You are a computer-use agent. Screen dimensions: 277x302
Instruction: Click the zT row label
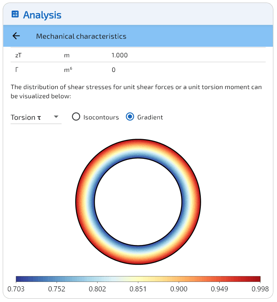19,56
